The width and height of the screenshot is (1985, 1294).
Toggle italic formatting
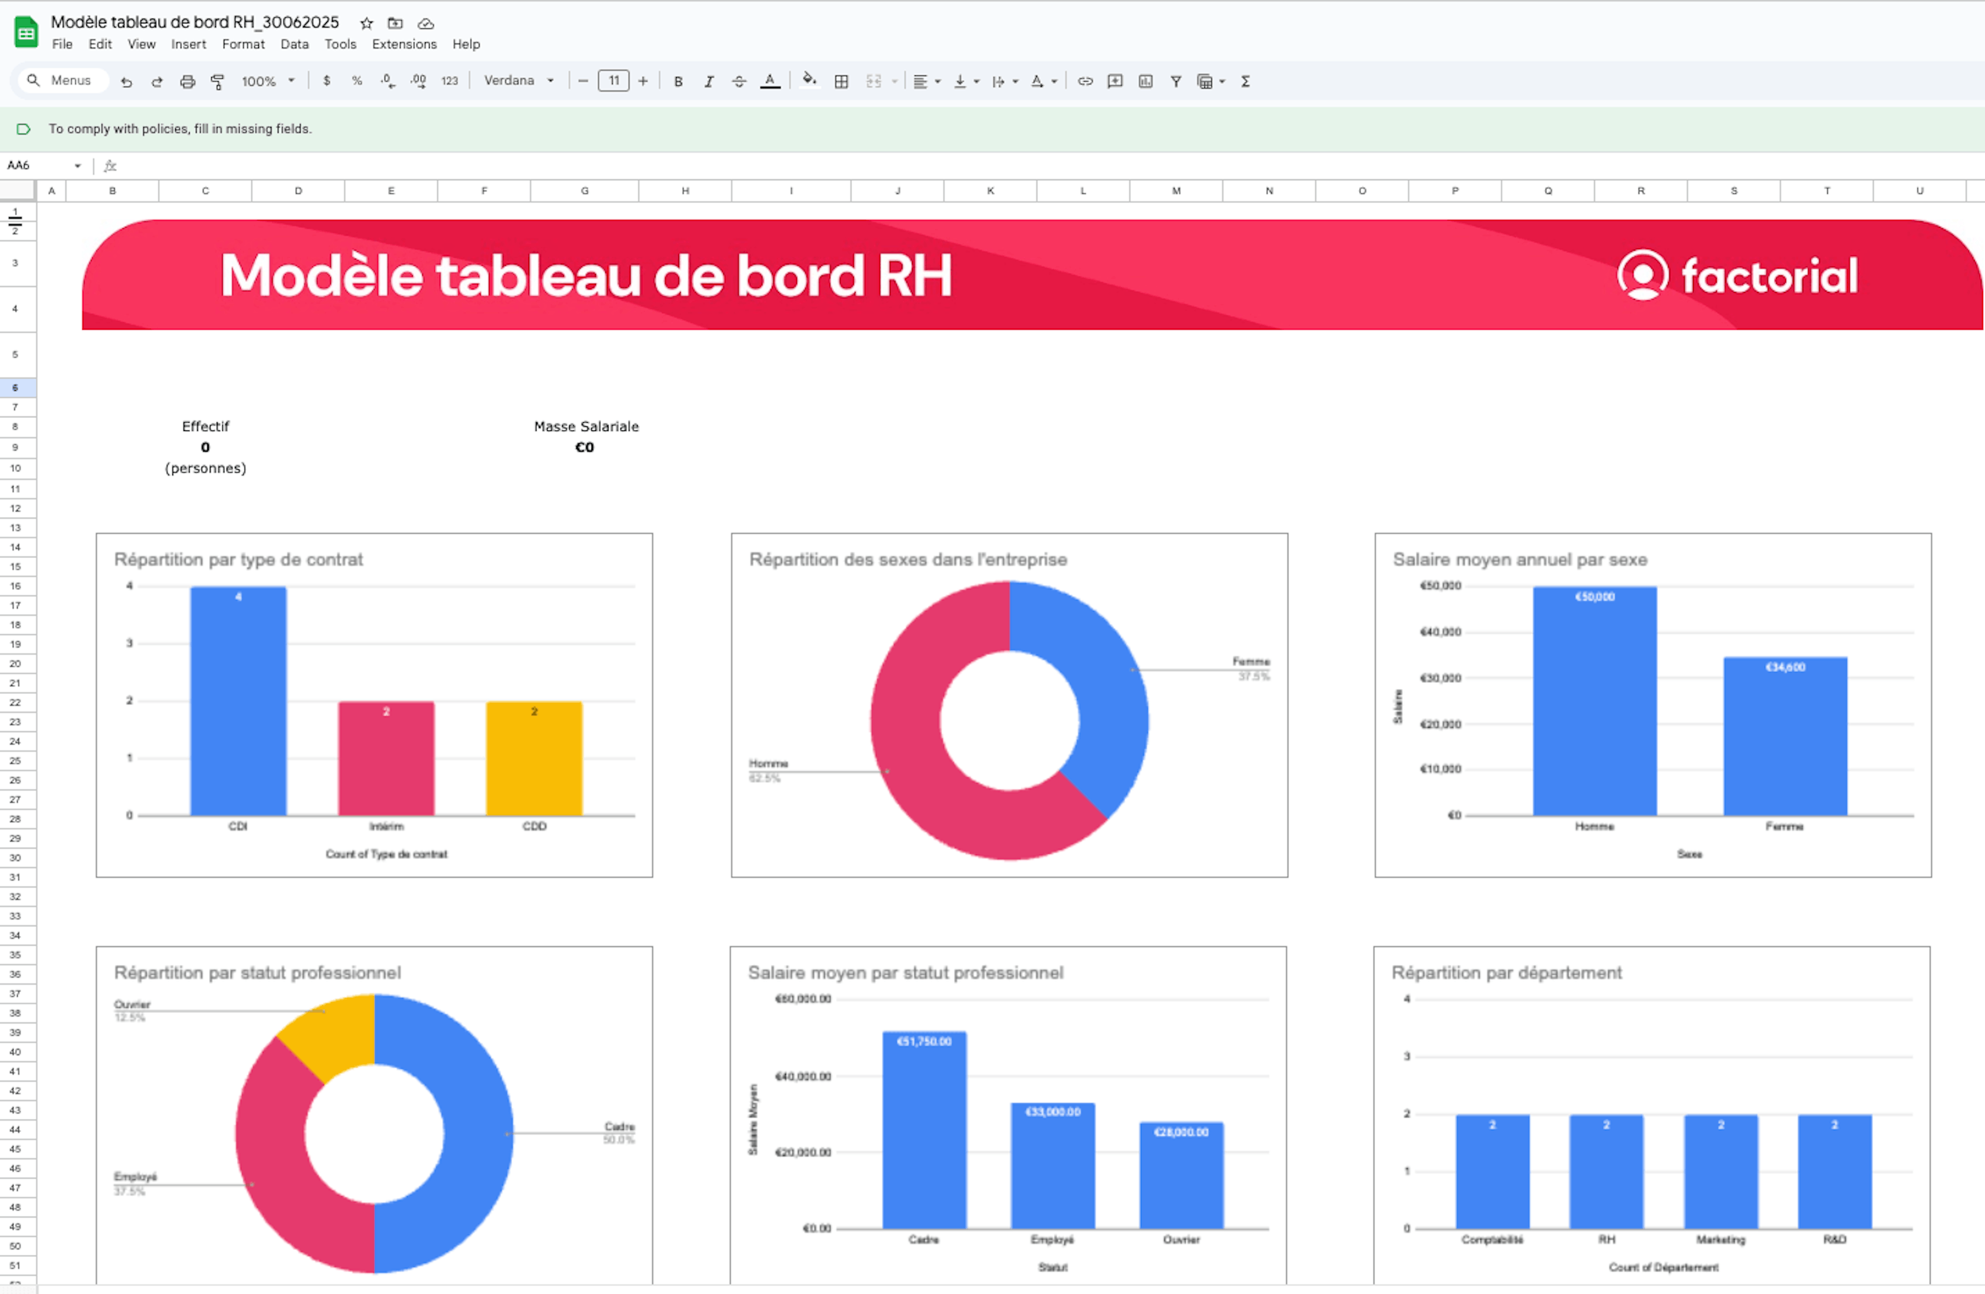709,81
